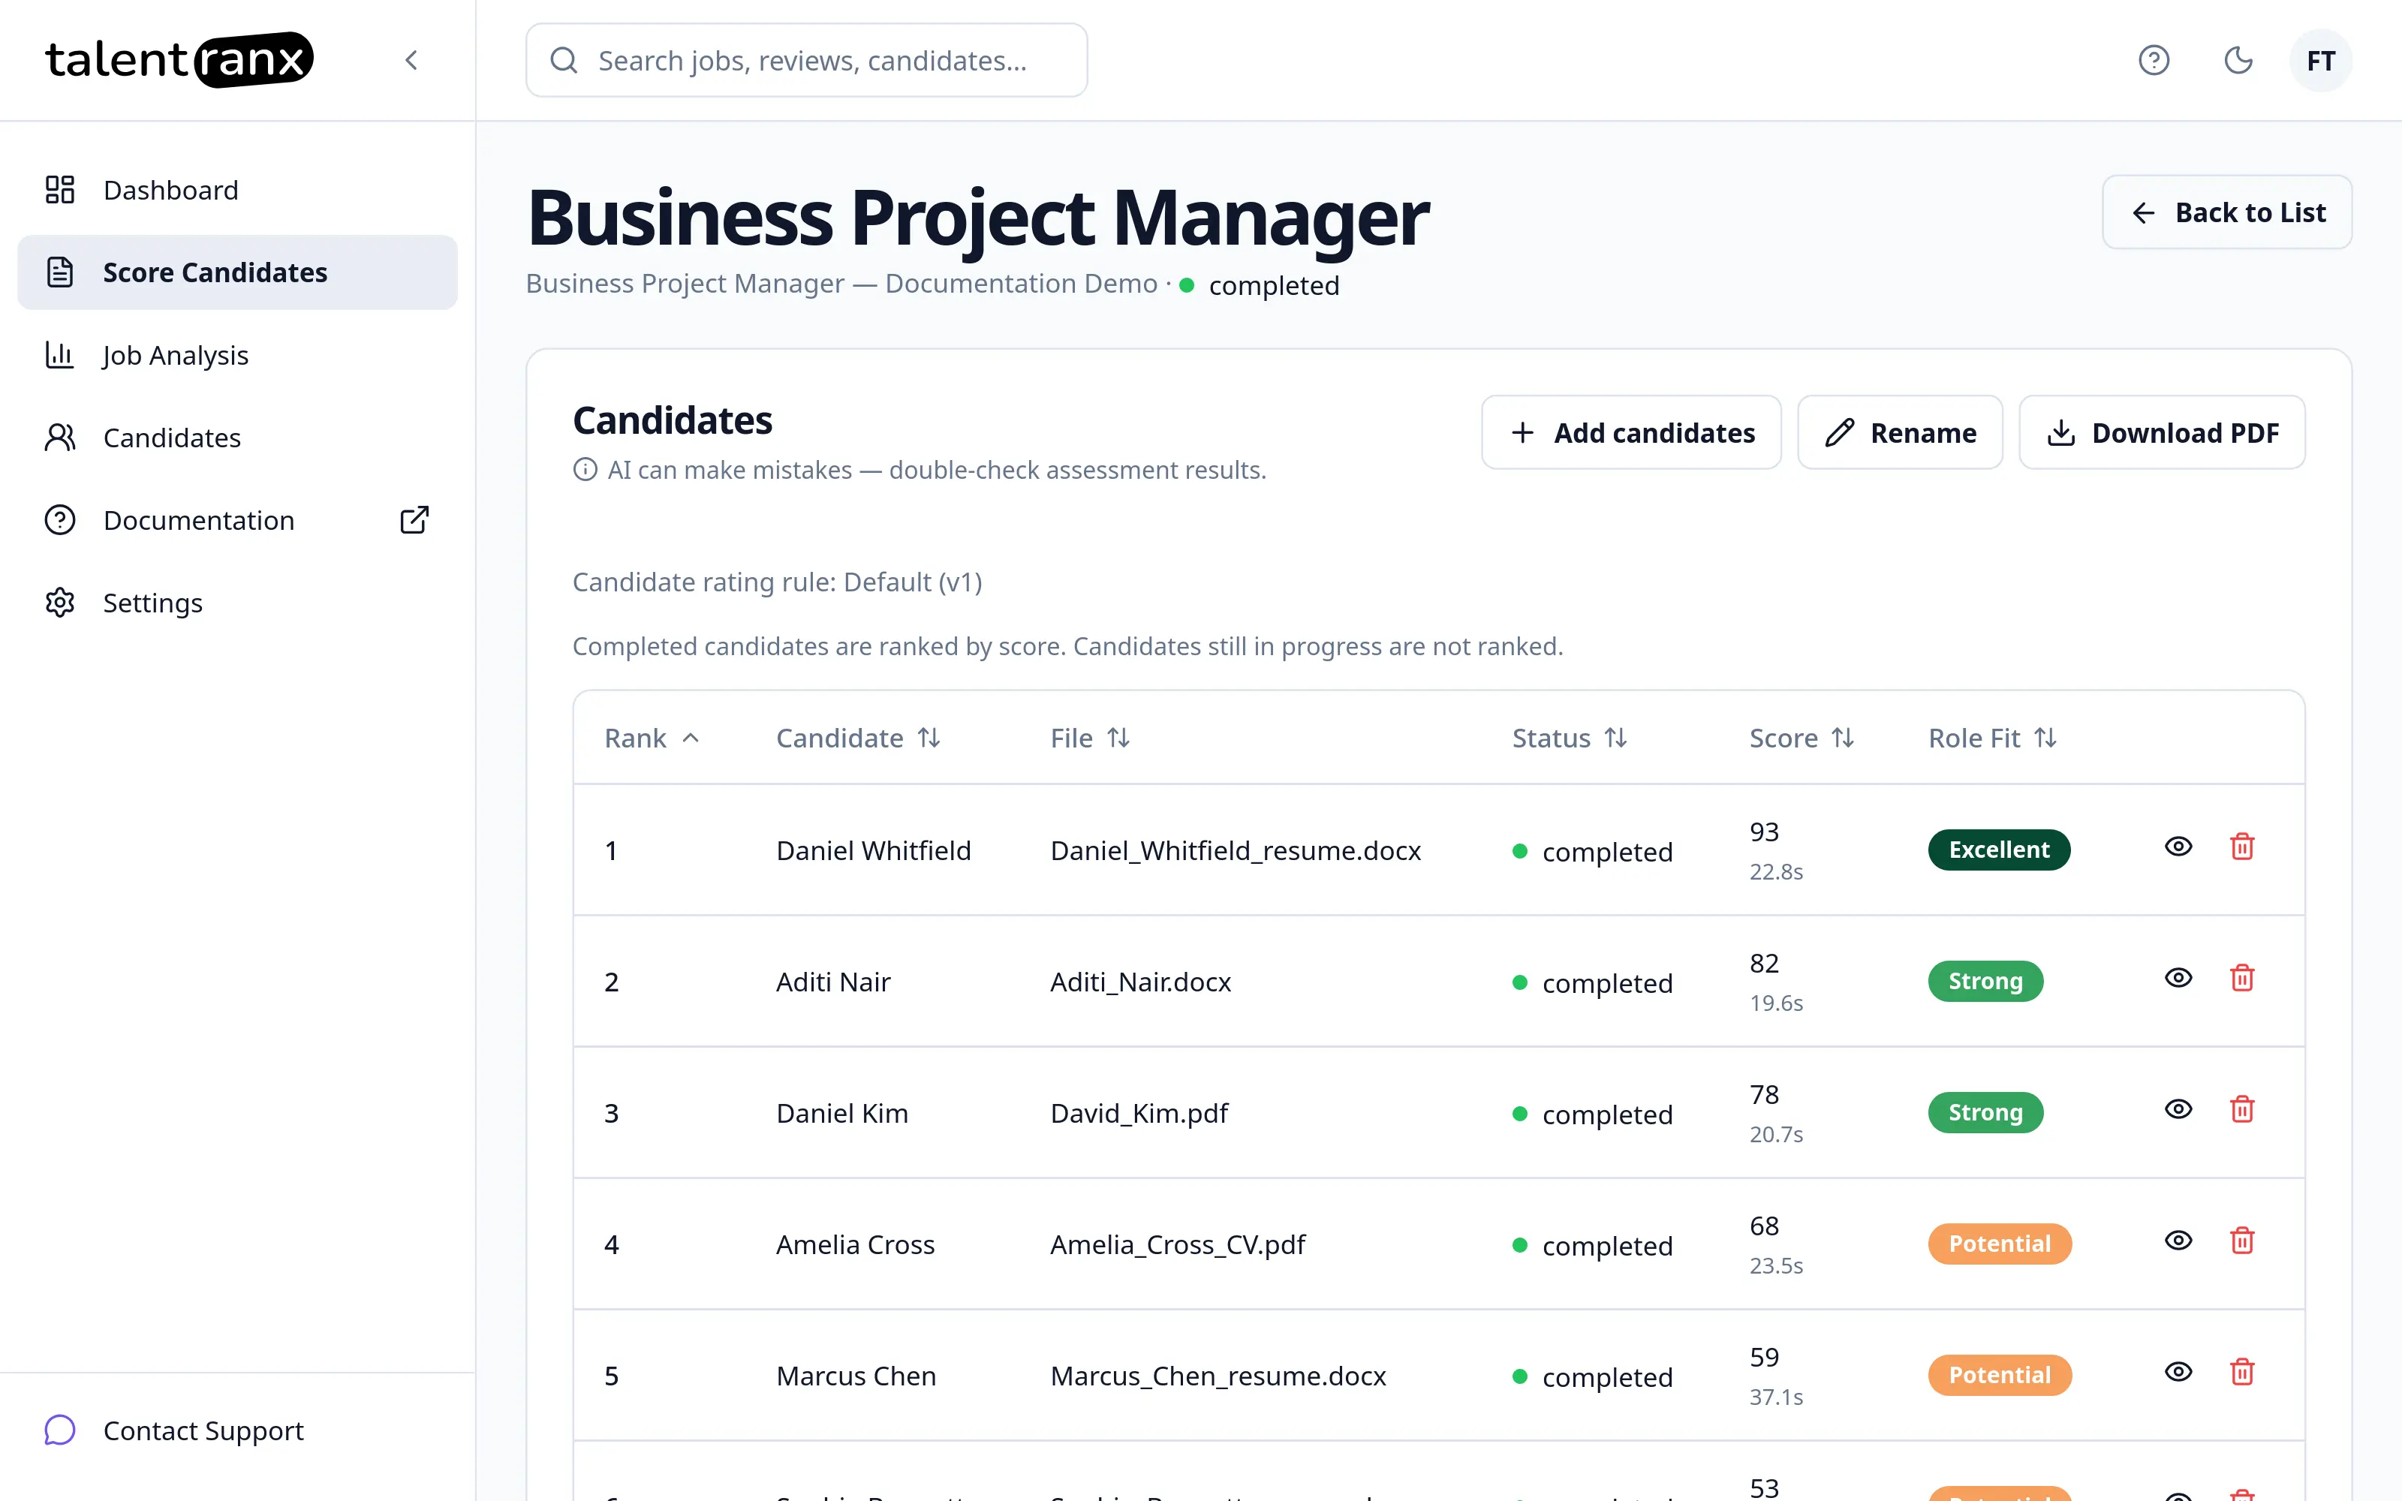View Daniel Whitfield's assessment via eye icon
Image resolution: width=2402 pixels, height=1501 pixels.
[2178, 847]
